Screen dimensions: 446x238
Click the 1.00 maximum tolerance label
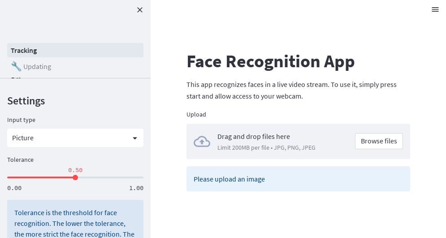(136, 188)
